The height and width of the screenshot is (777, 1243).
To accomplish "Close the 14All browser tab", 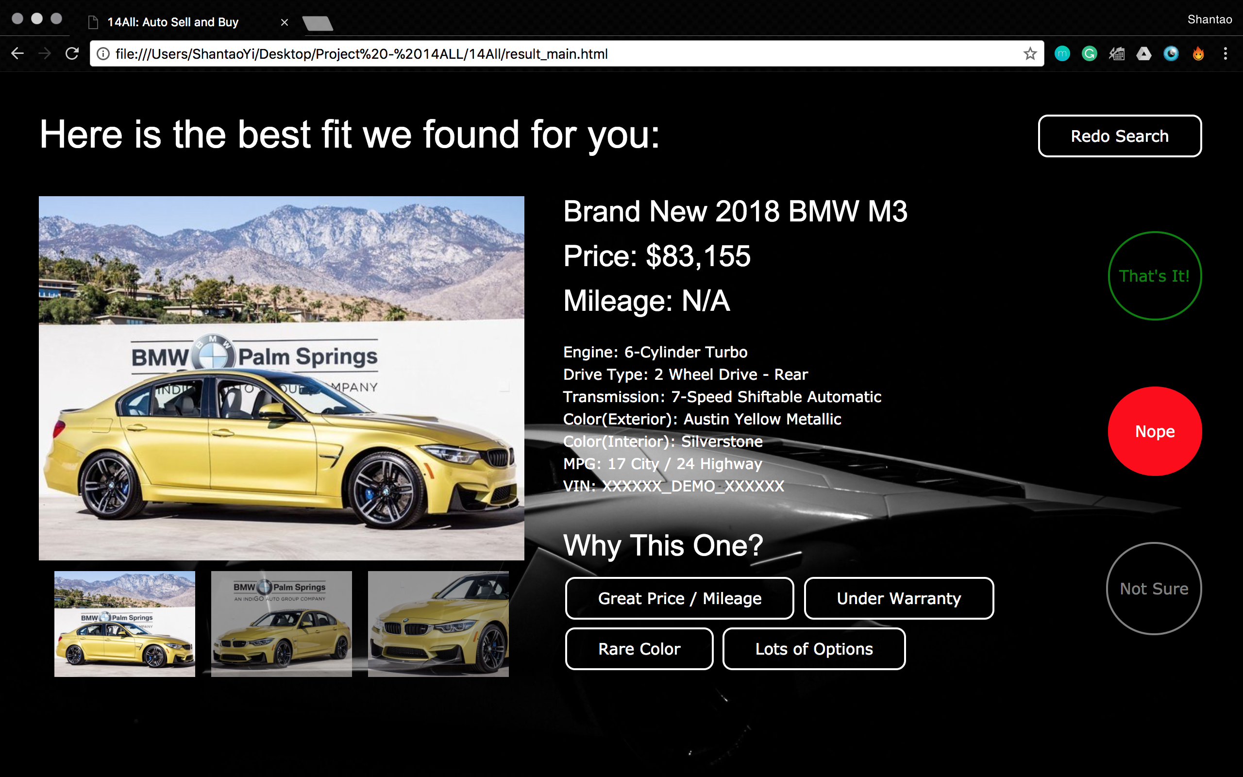I will (285, 22).
